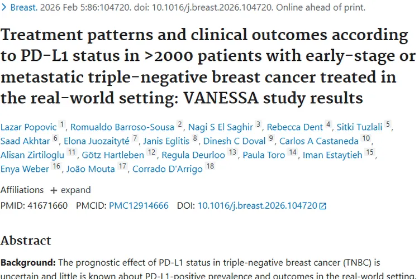
Task: Follow the DOI 10.1016/j.breast.2026.104720 link
Action: (x=257, y=206)
